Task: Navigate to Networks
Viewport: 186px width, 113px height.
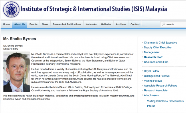Action: coord(91,24)
